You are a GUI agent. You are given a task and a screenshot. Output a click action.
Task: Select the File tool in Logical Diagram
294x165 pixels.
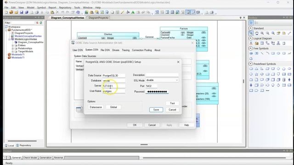pos(284,43)
